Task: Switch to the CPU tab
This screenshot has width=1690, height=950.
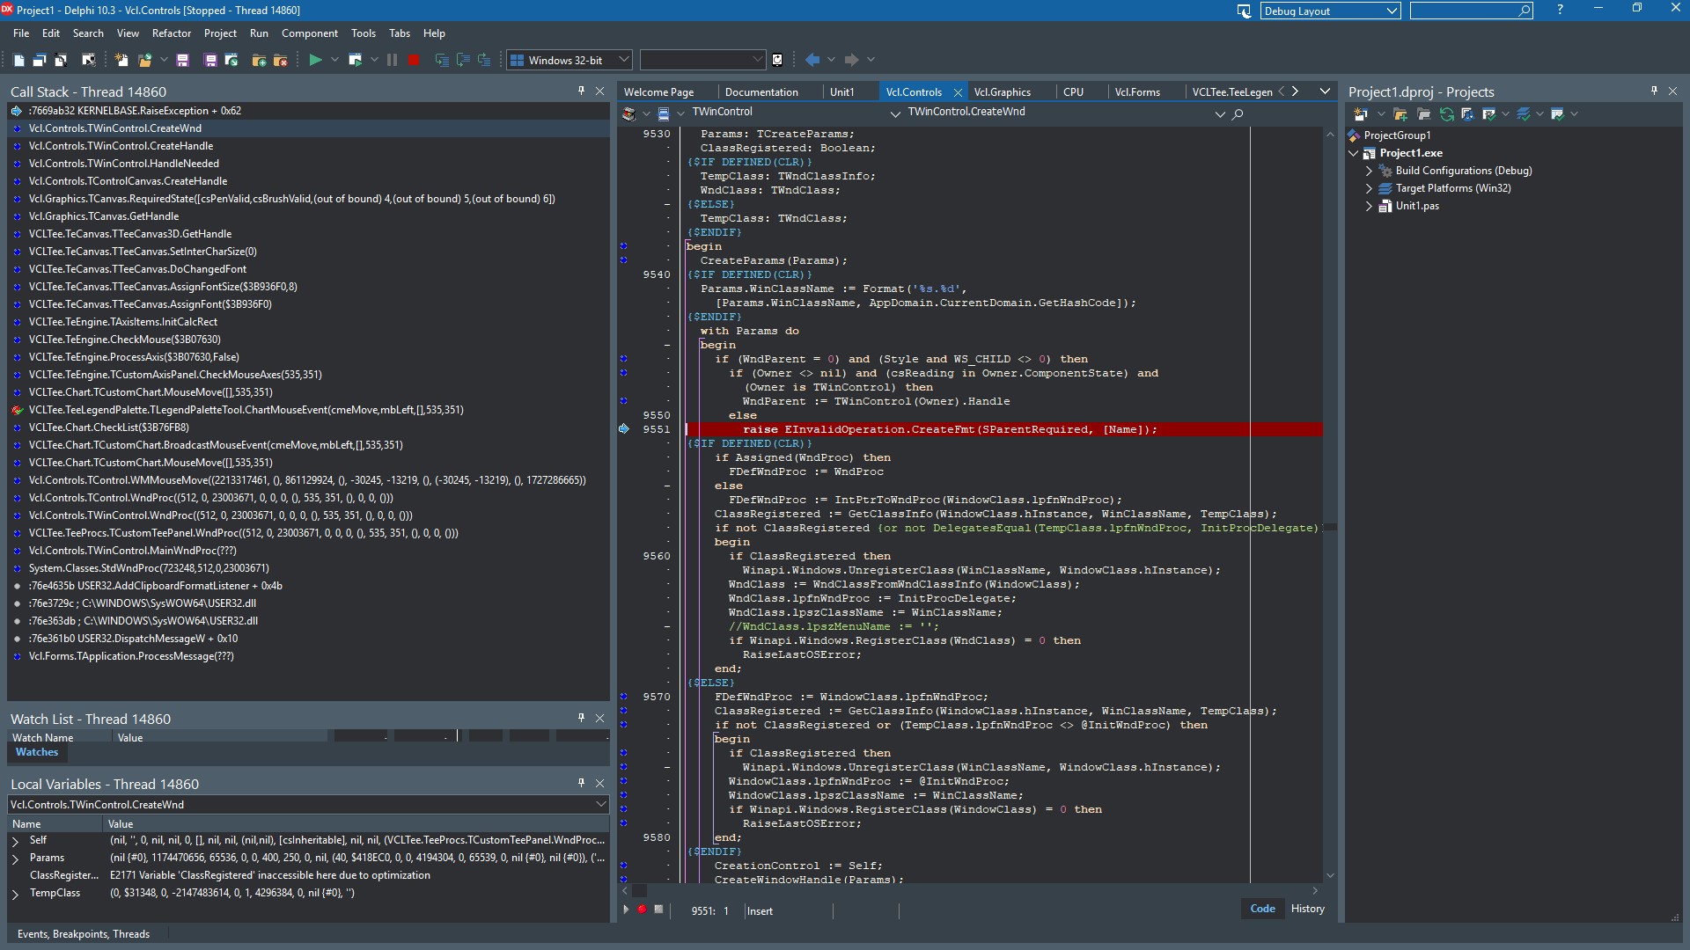Action: (x=1073, y=92)
